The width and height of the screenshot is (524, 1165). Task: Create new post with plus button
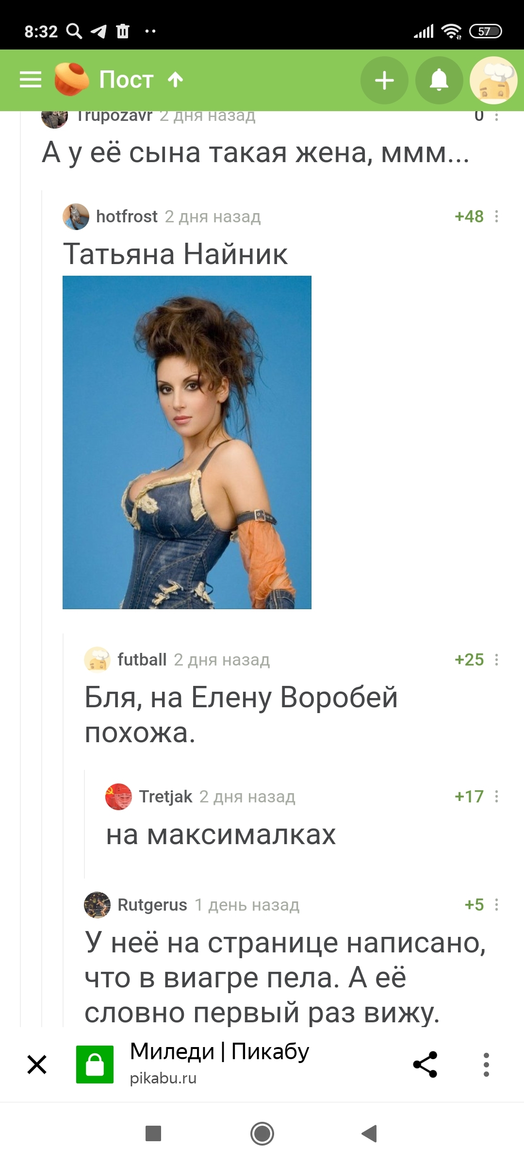point(384,81)
